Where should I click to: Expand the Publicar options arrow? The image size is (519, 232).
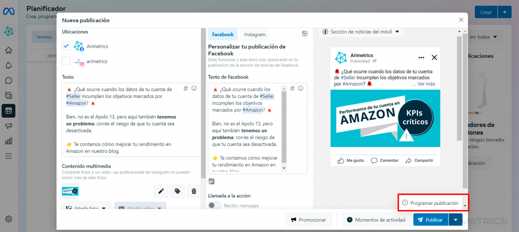coord(455,220)
